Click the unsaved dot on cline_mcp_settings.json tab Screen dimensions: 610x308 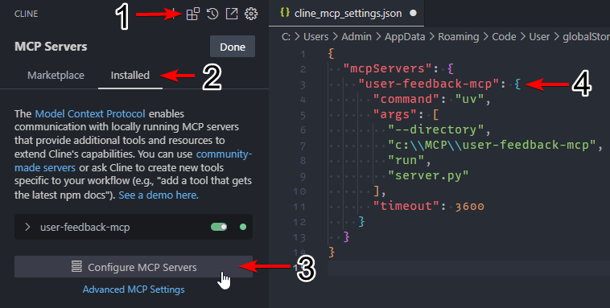coord(413,13)
